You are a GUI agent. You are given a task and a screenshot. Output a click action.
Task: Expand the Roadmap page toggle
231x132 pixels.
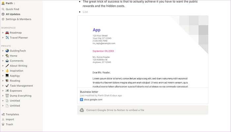coord(3,33)
